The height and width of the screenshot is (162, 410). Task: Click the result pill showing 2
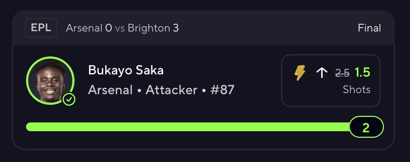pyautogui.click(x=366, y=127)
